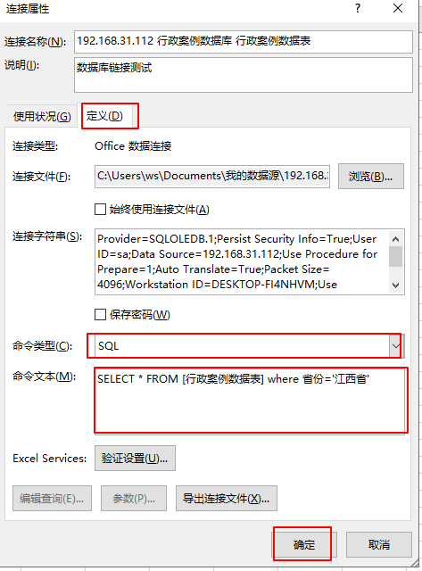Enable 始终使用连接文件 checkbox
The image size is (422, 571).
[x=100, y=210]
